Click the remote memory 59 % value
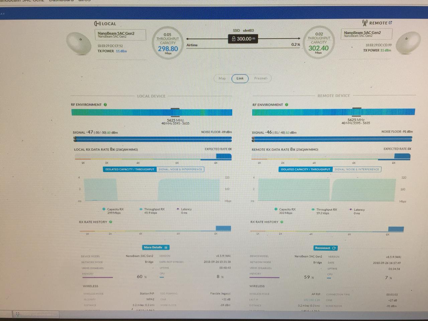 (309, 277)
